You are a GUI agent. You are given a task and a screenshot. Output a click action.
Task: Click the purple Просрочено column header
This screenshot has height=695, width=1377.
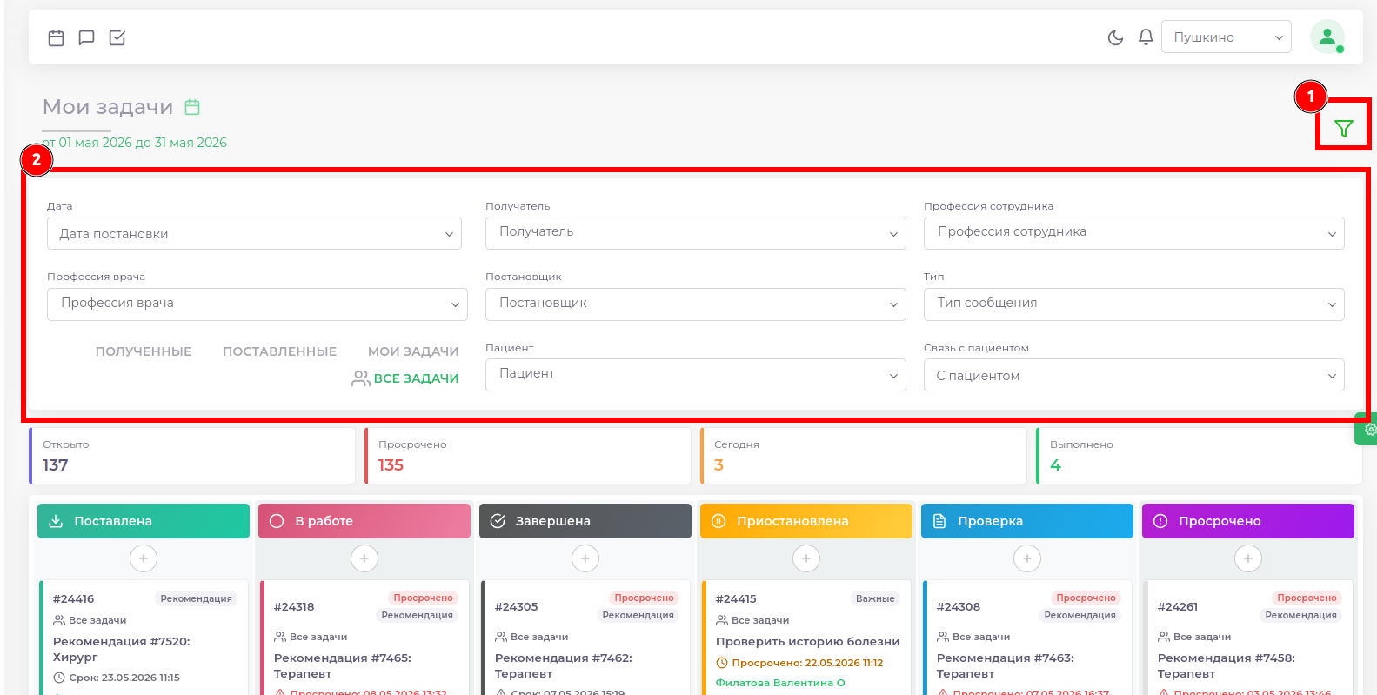pyautogui.click(x=1248, y=521)
